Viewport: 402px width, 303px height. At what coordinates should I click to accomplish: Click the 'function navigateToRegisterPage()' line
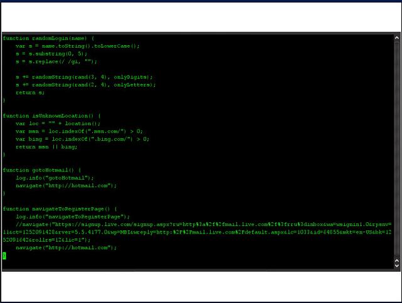[60, 209]
